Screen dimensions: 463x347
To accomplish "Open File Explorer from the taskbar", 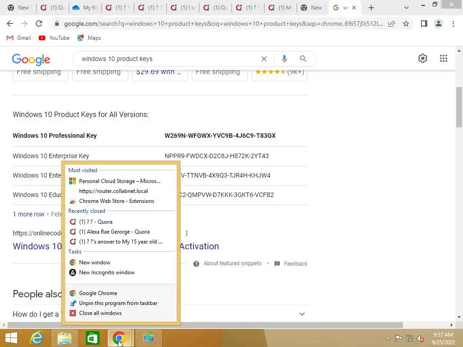I will 64,338.
